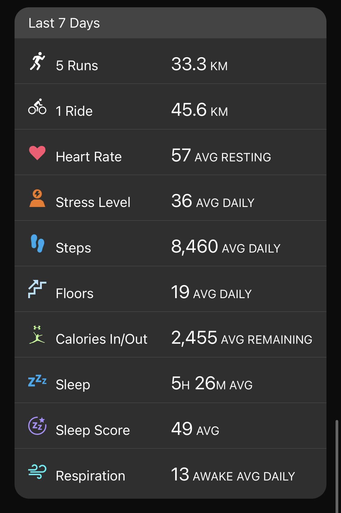Viewport: 341px width, 513px height.
Task: Tap the purple sleep score icon
Action: (x=37, y=425)
